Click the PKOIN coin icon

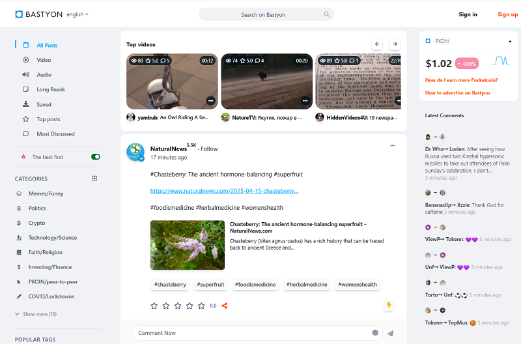[x=428, y=41]
